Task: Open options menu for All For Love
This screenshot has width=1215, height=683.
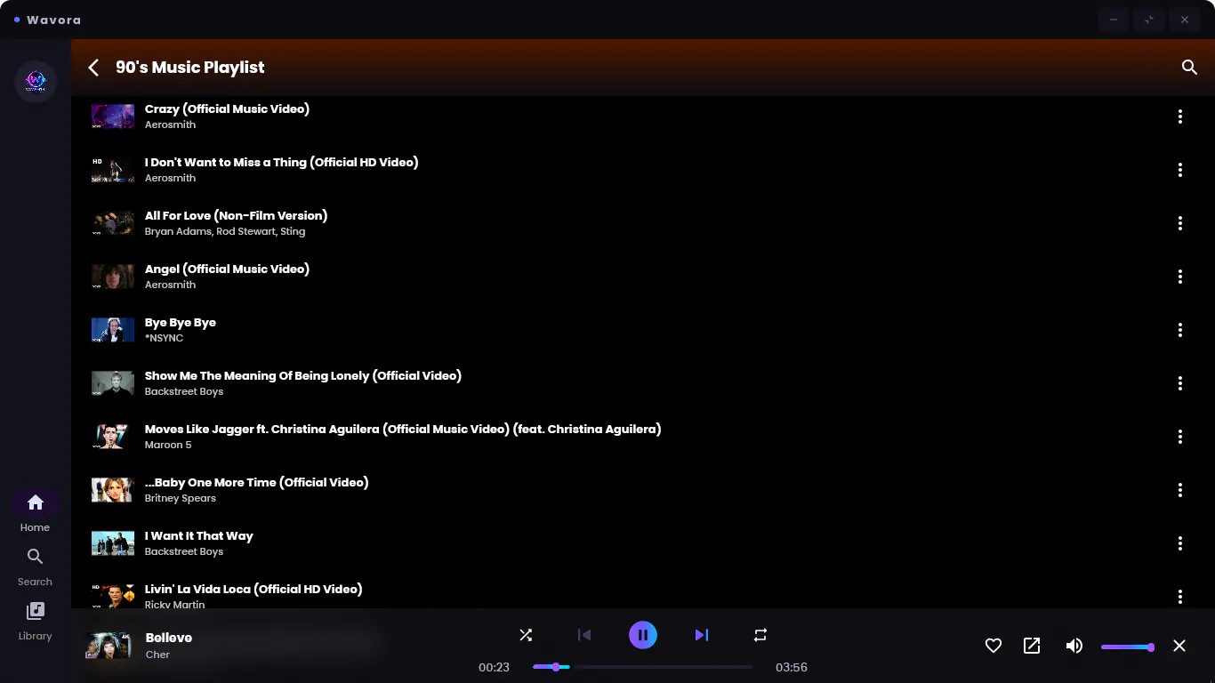Action: coord(1180,223)
